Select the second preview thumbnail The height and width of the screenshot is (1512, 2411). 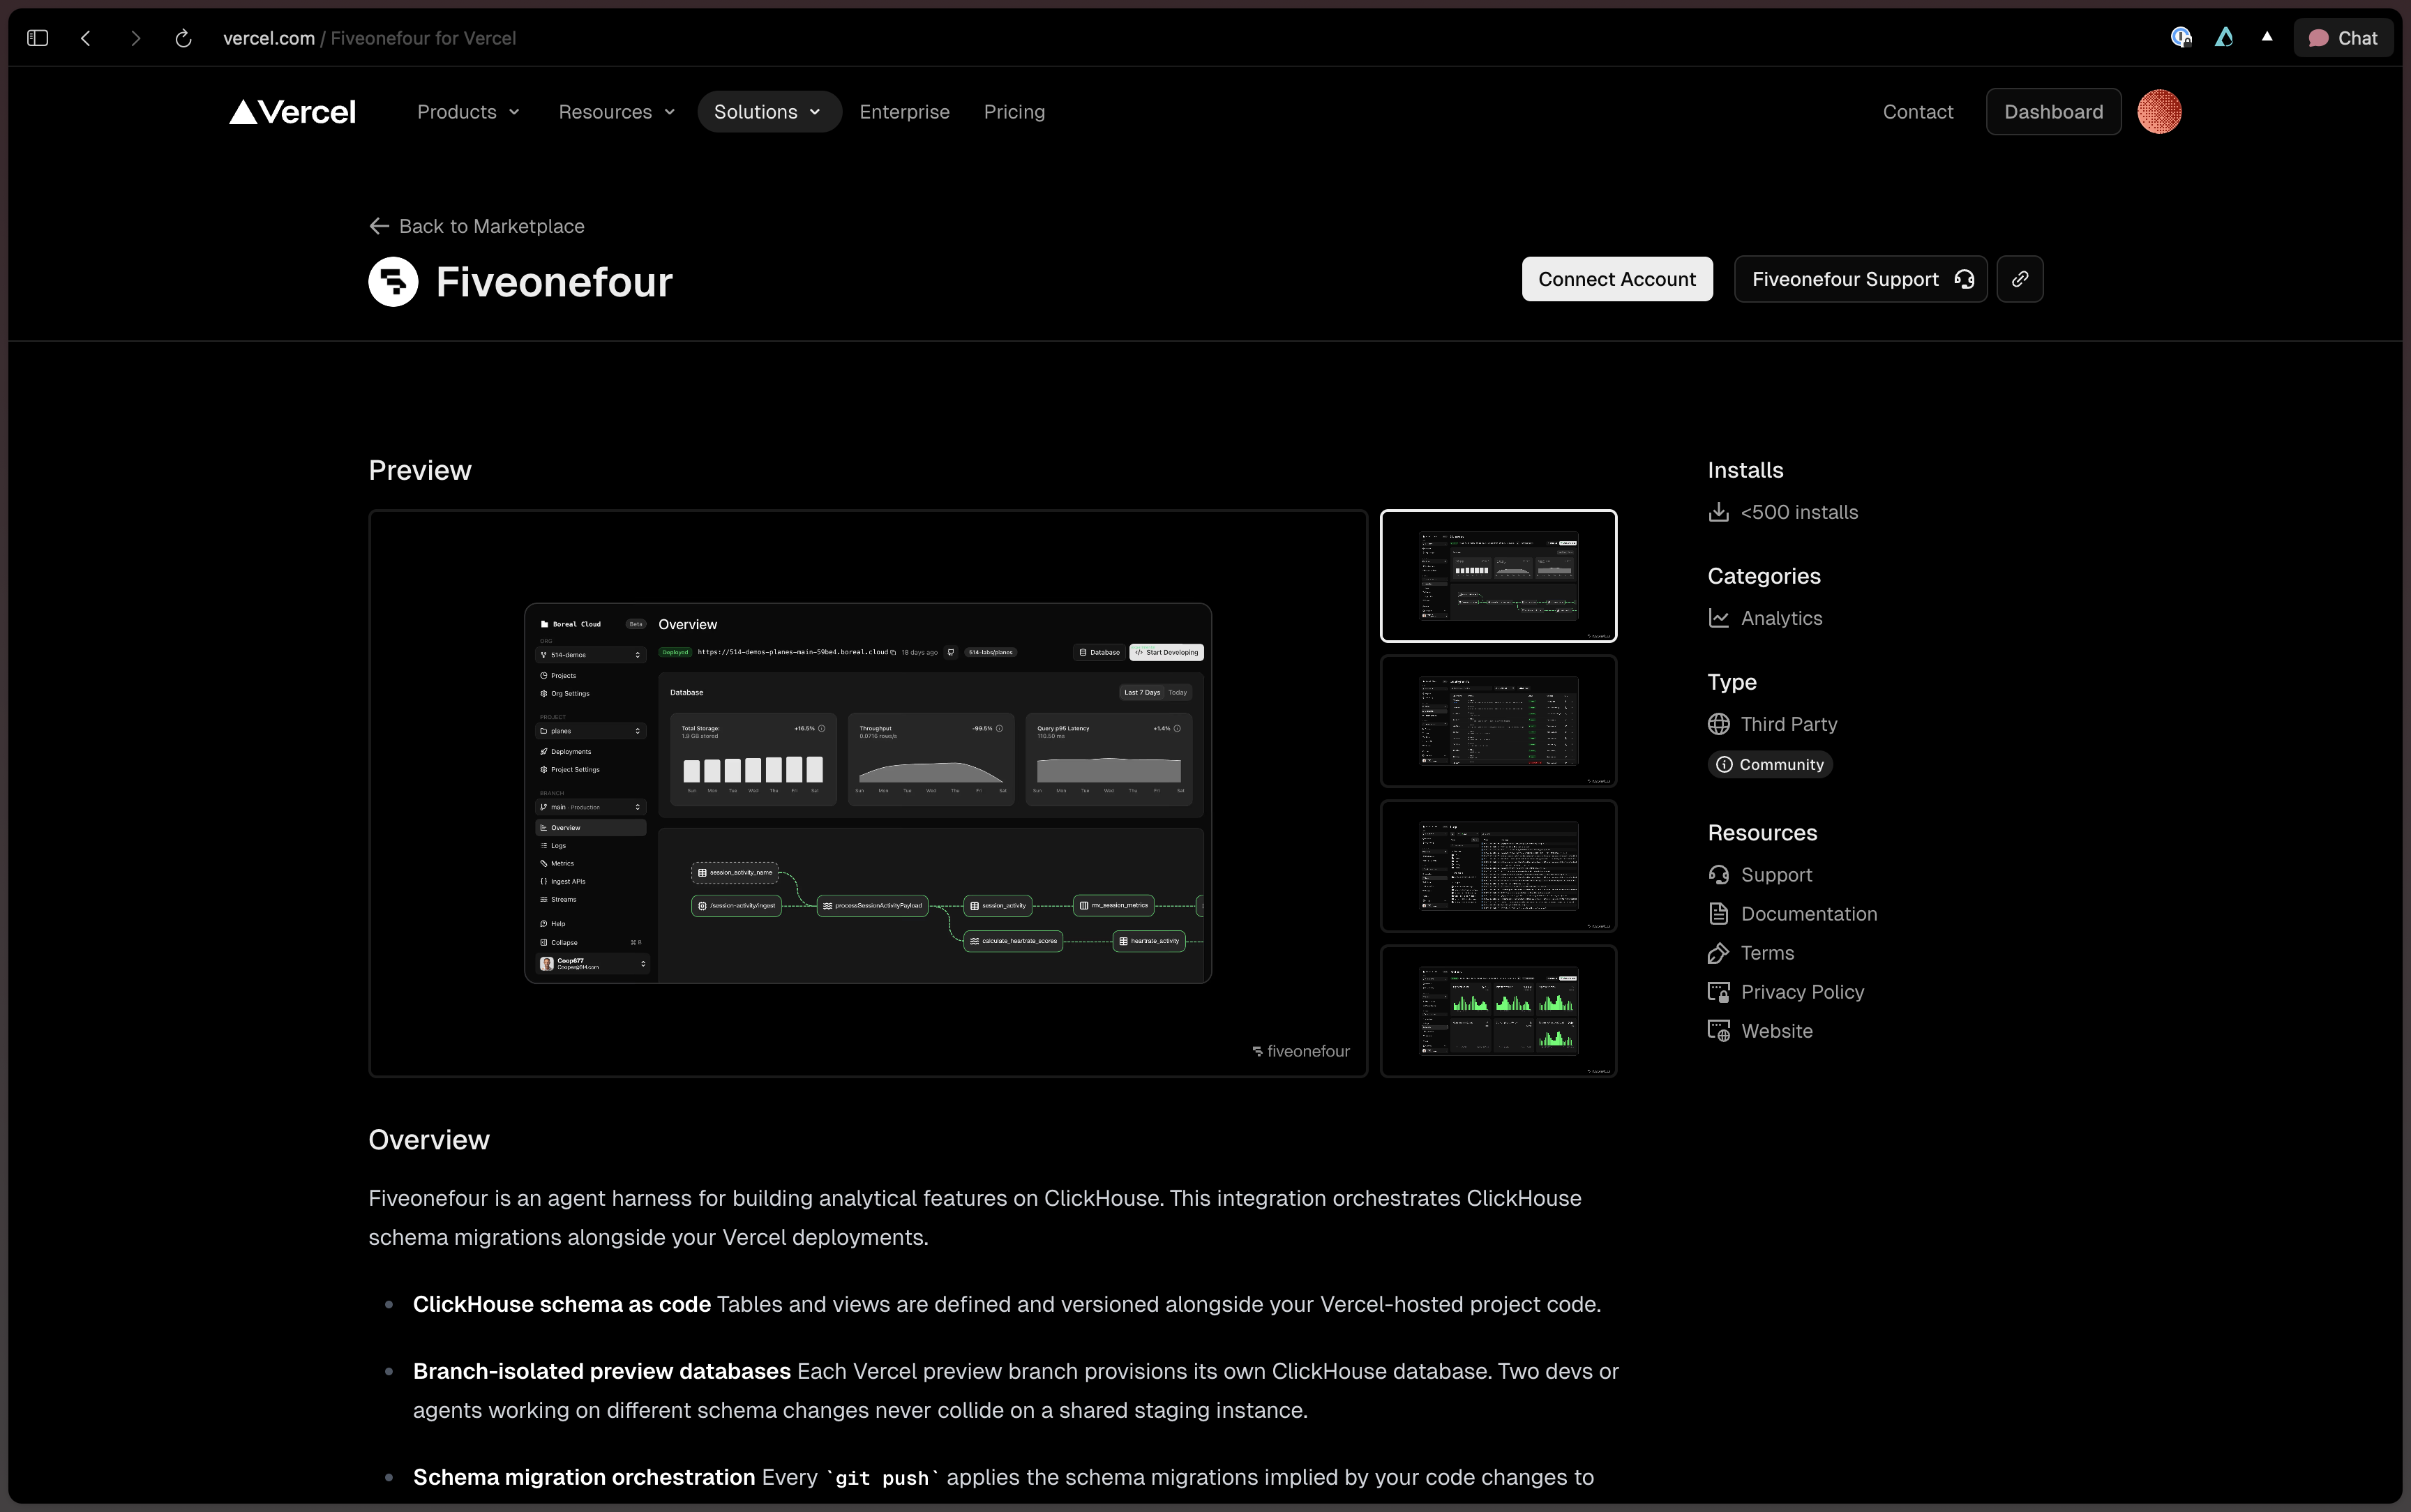pyautogui.click(x=1497, y=721)
